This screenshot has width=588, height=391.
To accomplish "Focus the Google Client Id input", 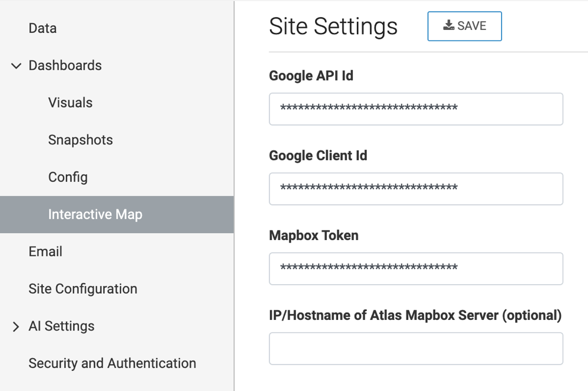I will (x=416, y=188).
